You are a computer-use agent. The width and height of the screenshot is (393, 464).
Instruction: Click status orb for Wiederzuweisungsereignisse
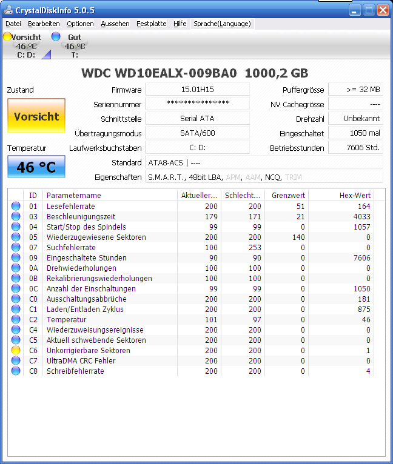[16, 330]
